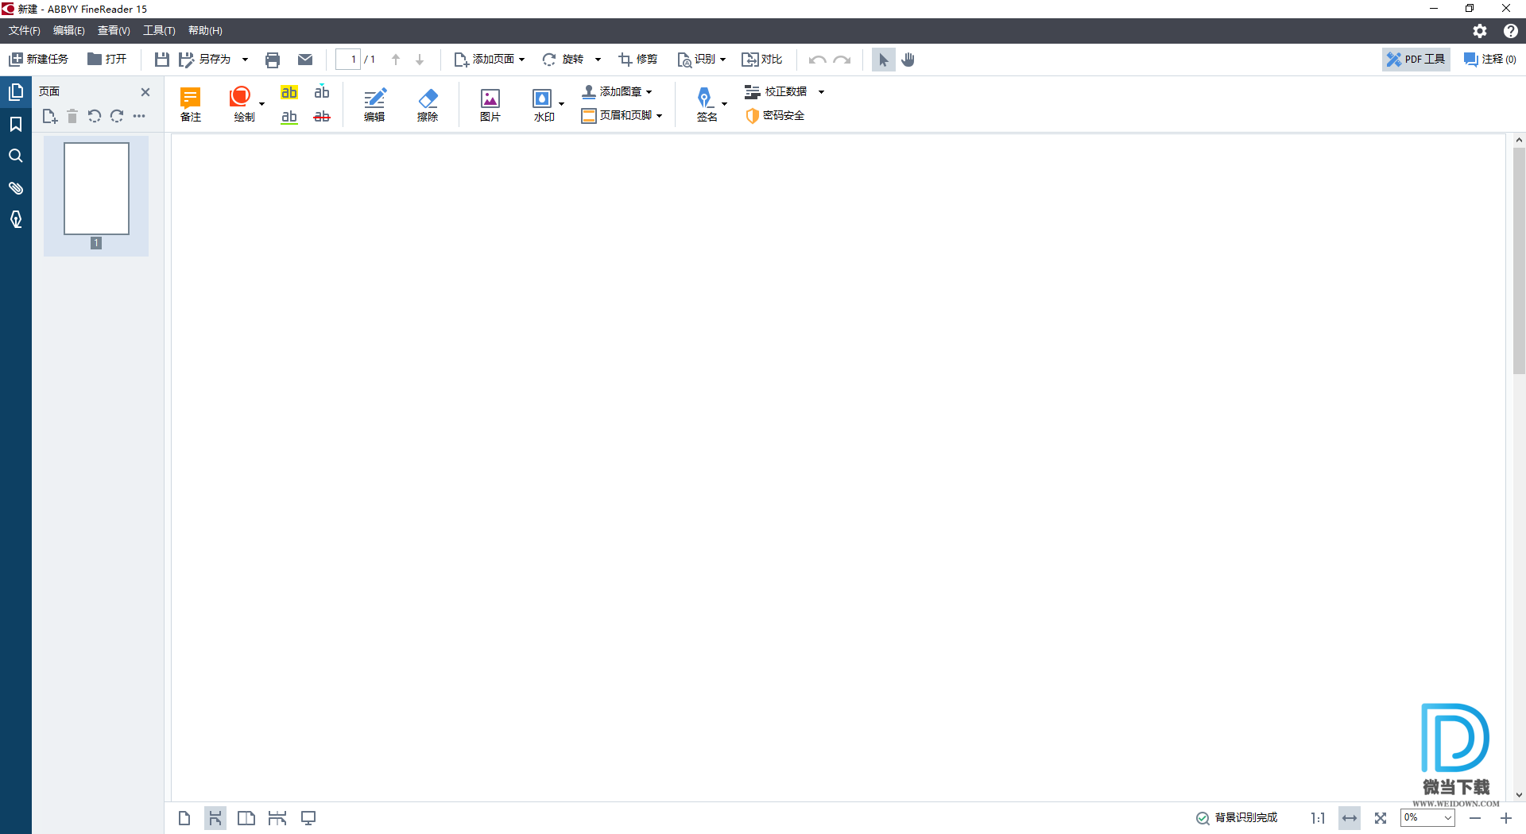Click the print icon

tap(273, 60)
